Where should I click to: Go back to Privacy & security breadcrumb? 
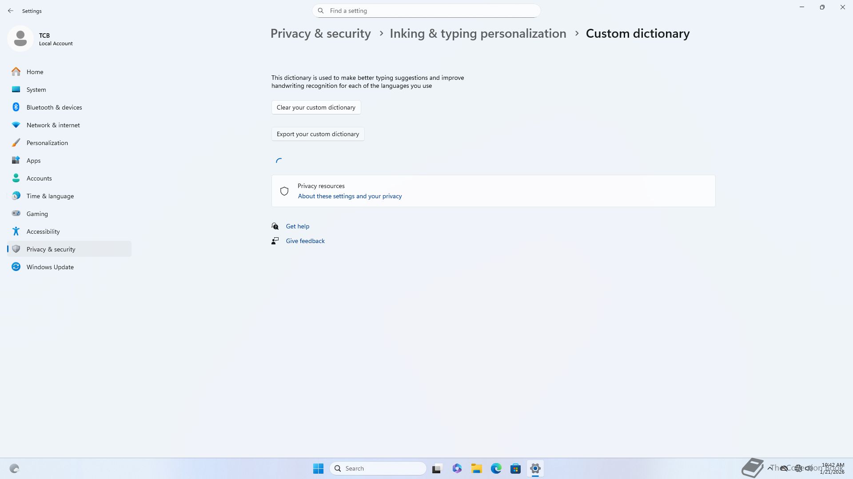320,34
